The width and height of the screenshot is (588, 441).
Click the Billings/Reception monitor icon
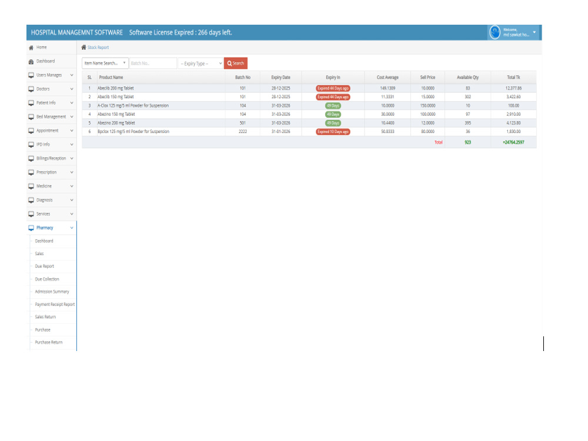point(31,159)
